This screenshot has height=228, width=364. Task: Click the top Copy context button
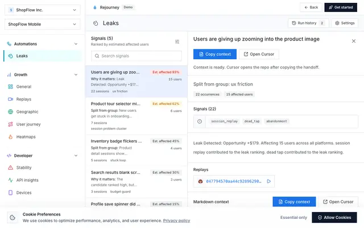click(x=215, y=54)
